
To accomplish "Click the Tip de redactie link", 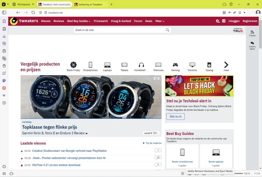I will [x=152, y=143].
